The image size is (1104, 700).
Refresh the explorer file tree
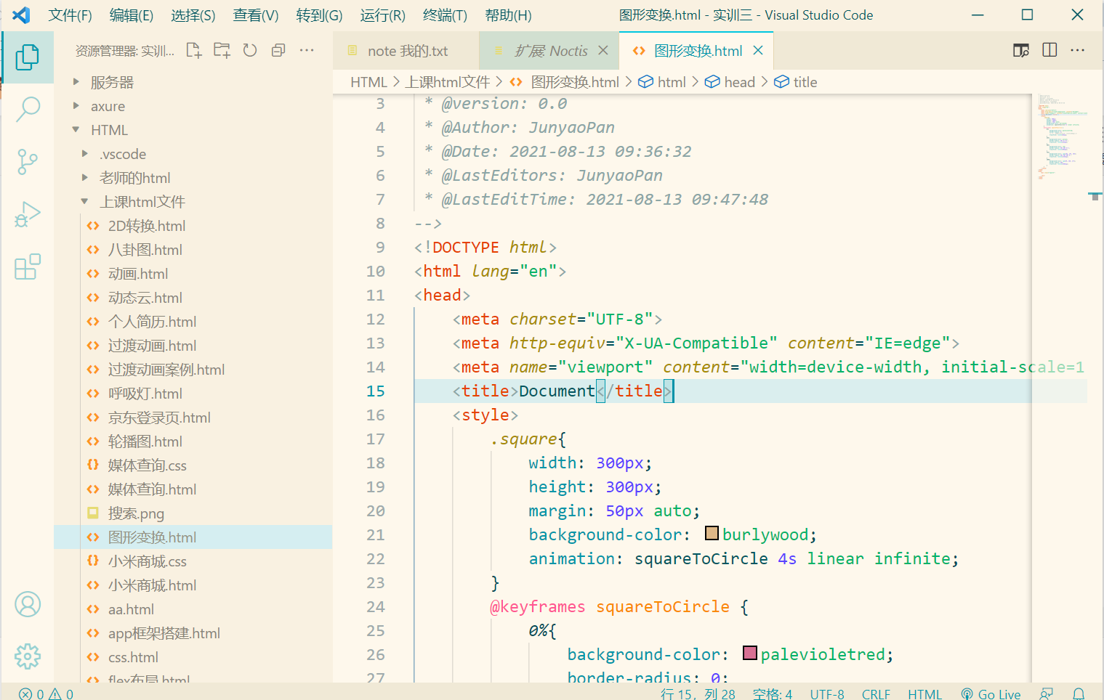250,50
